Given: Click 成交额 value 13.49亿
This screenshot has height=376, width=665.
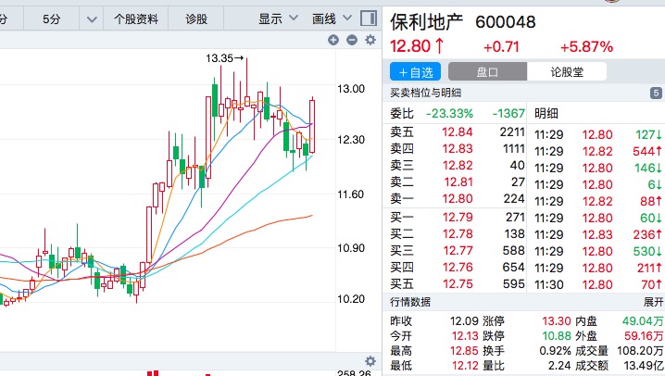Looking at the screenshot, I should [644, 366].
